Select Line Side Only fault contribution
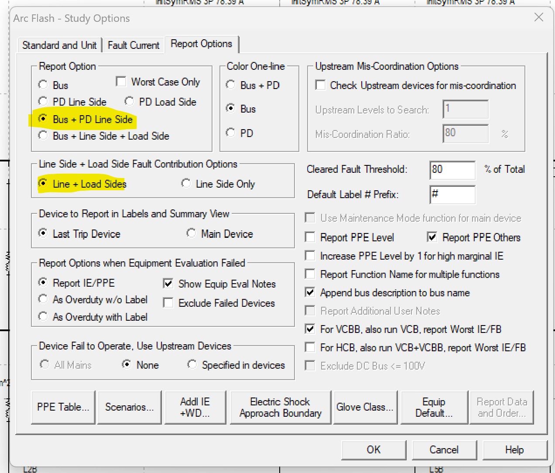The width and height of the screenshot is (555, 473). pyautogui.click(x=186, y=184)
